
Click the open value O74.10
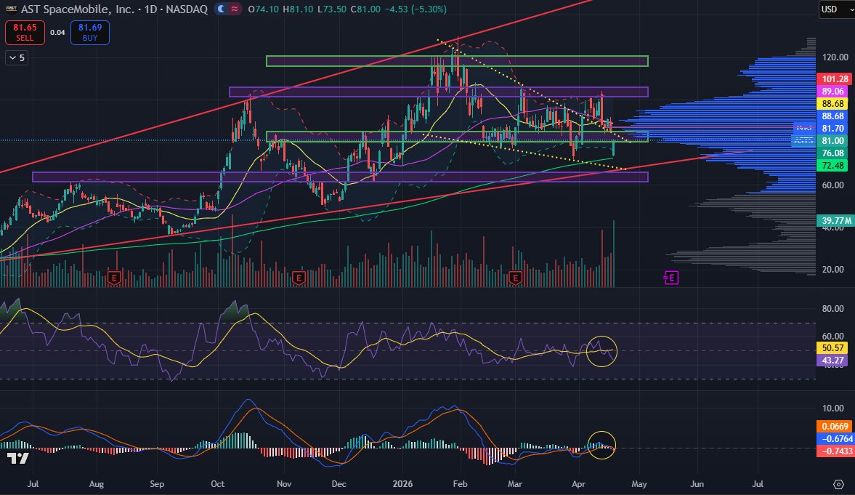(x=264, y=9)
